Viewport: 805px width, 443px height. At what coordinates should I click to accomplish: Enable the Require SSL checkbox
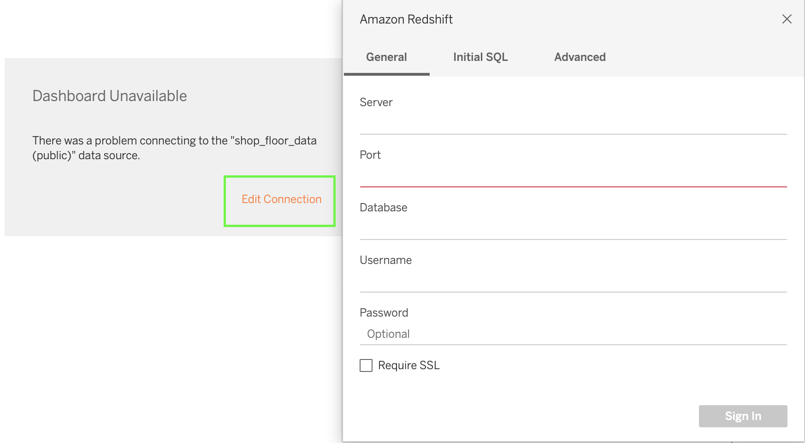pos(366,365)
